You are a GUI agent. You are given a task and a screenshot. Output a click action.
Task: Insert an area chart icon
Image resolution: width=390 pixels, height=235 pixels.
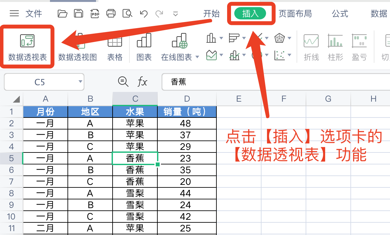[211, 55]
